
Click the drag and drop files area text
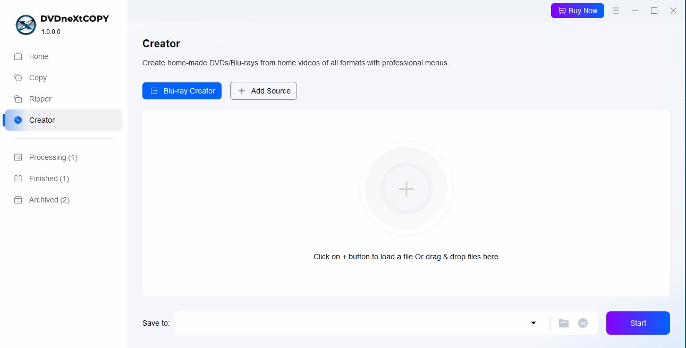405,257
